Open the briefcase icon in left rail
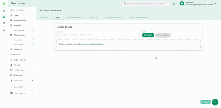Viewport: 221px width, 108px height. (4, 23)
